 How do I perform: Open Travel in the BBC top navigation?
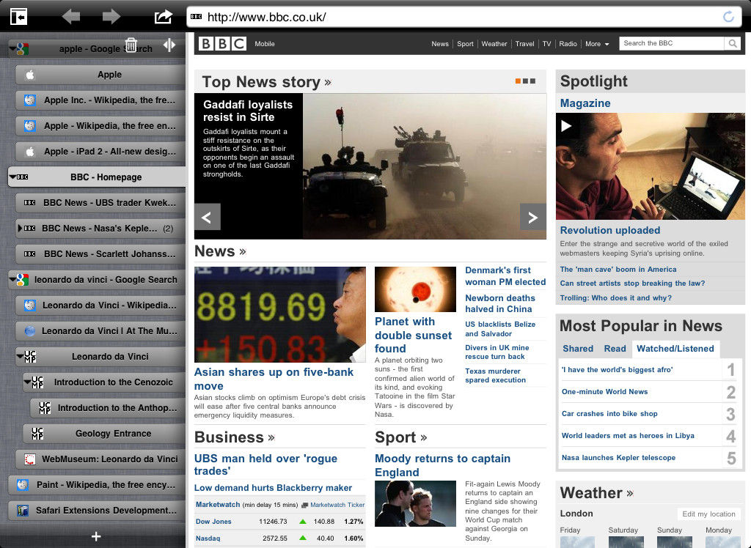point(524,44)
